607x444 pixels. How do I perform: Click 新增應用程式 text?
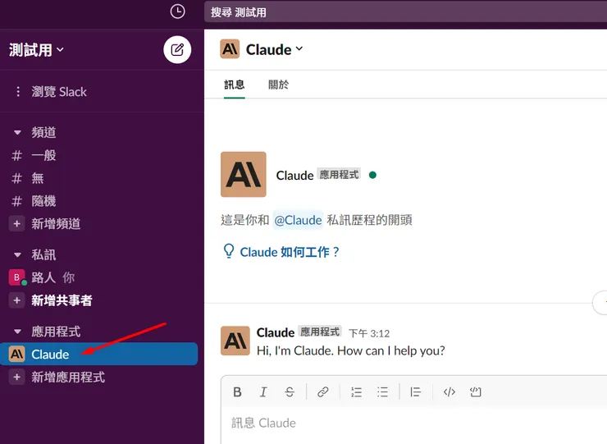(68, 377)
